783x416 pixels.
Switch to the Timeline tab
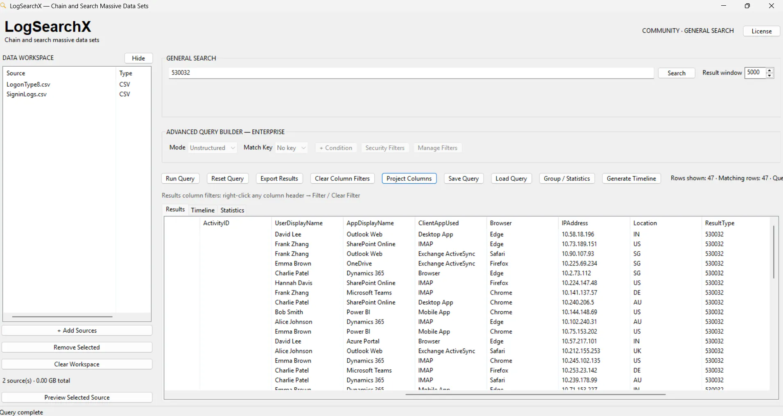[203, 210]
